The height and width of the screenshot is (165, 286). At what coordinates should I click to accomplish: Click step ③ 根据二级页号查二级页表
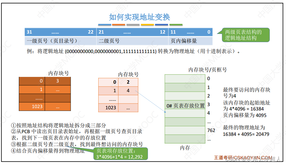(x=77, y=144)
